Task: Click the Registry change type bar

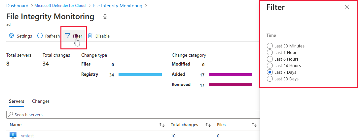Action: coord(140,75)
